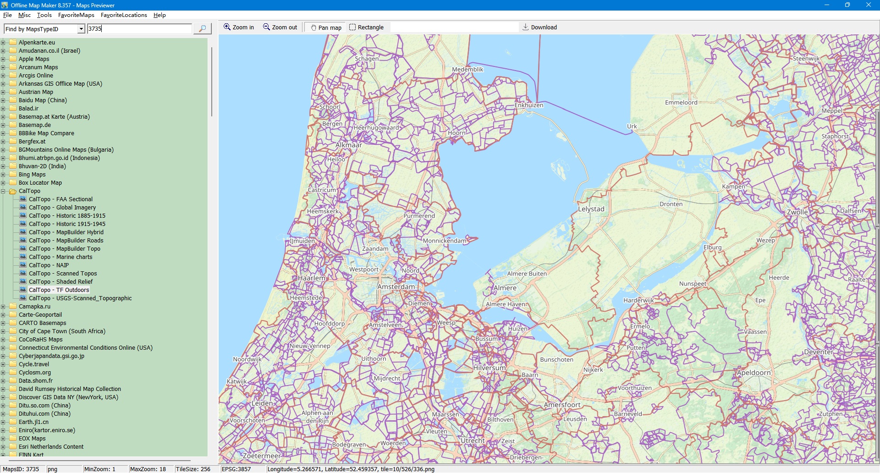Open the Tools menu
Image resolution: width=880 pixels, height=473 pixels.
click(x=44, y=15)
